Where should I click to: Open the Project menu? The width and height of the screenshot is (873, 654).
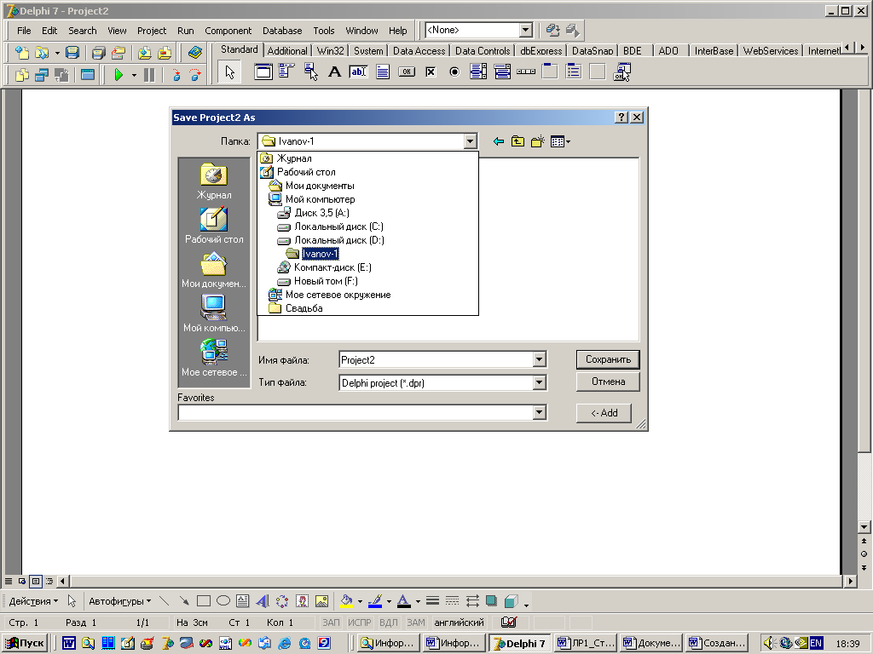[152, 31]
